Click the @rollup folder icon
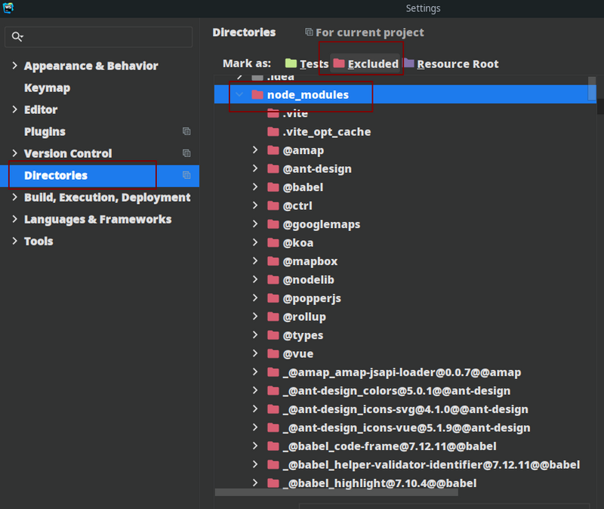This screenshot has width=604, height=509. pyautogui.click(x=273, y=316)
